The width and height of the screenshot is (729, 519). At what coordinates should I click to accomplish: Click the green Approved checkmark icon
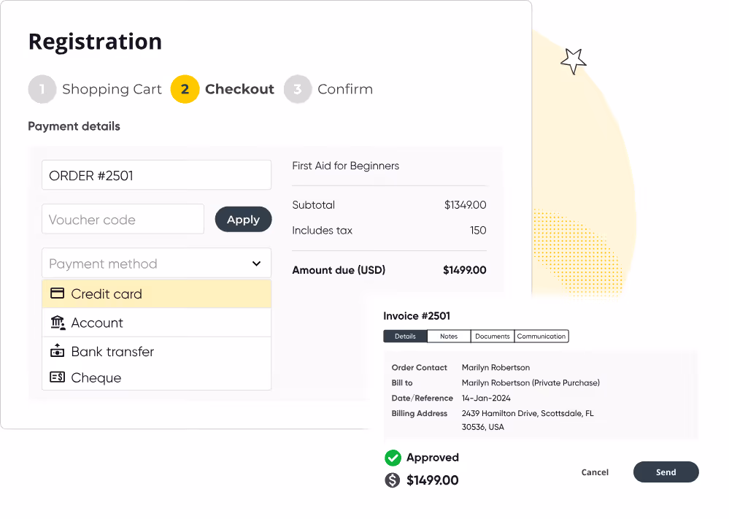click(393, 458)
